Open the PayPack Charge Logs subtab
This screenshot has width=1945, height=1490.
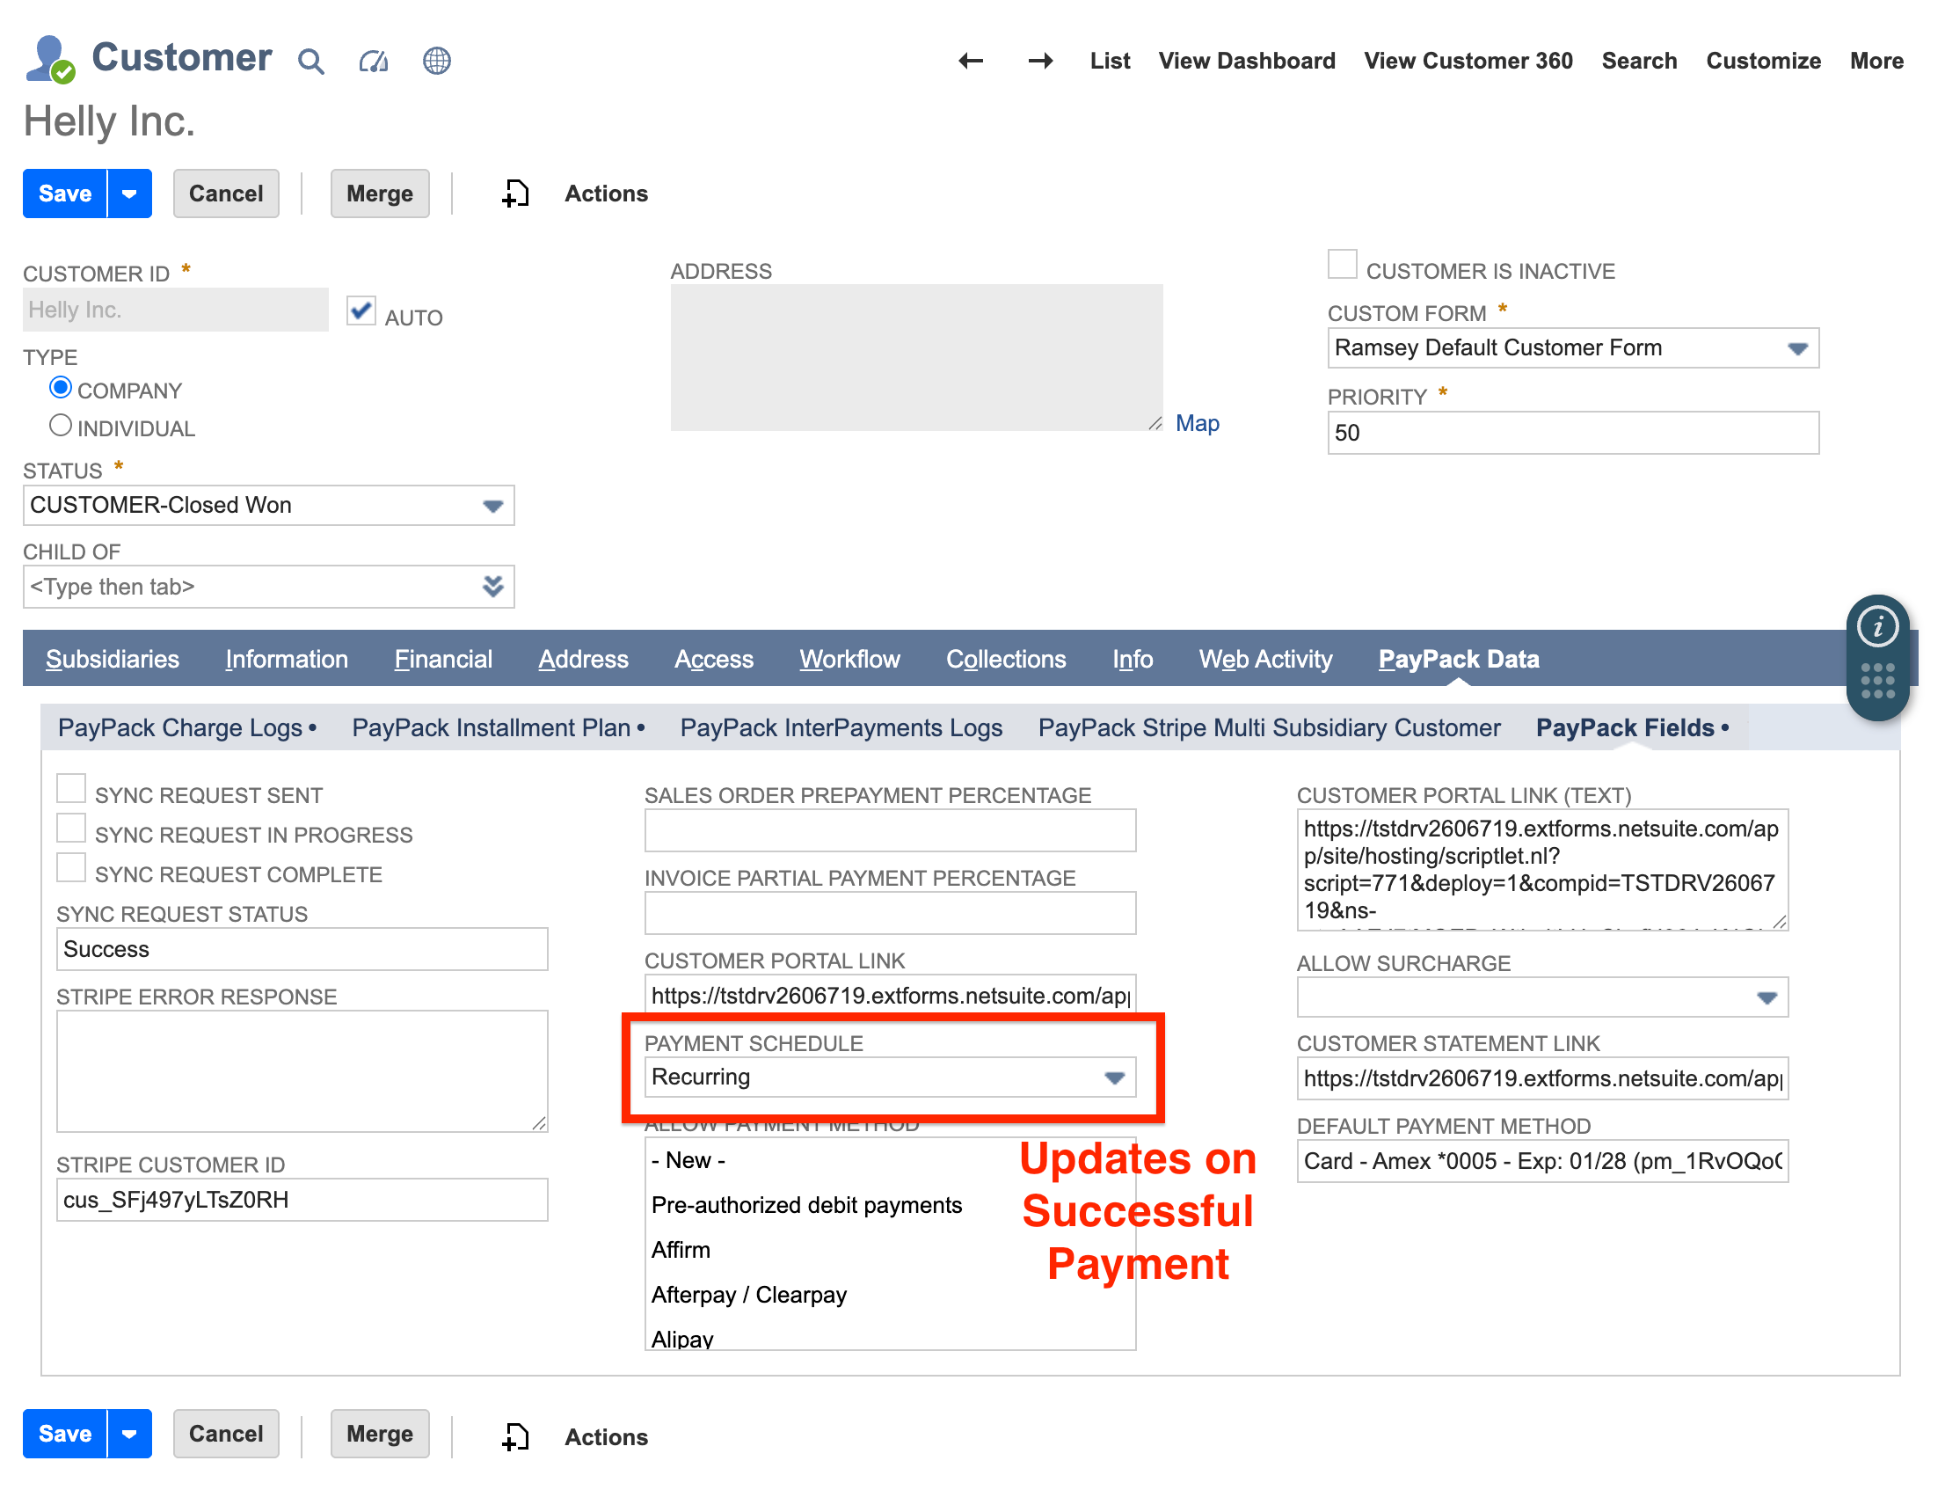click(180, 727)
